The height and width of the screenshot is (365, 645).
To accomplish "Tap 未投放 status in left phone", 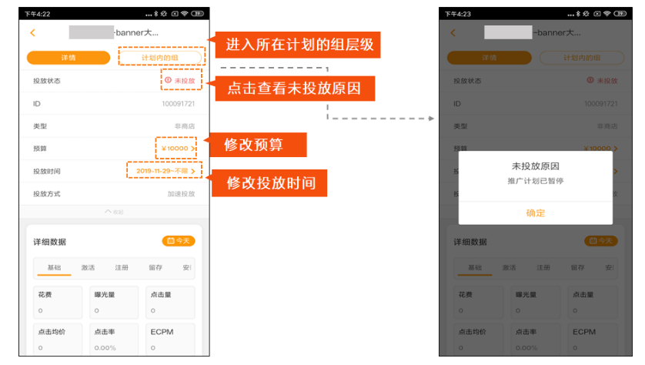I will pyautogui.click(x=185, y=81).
